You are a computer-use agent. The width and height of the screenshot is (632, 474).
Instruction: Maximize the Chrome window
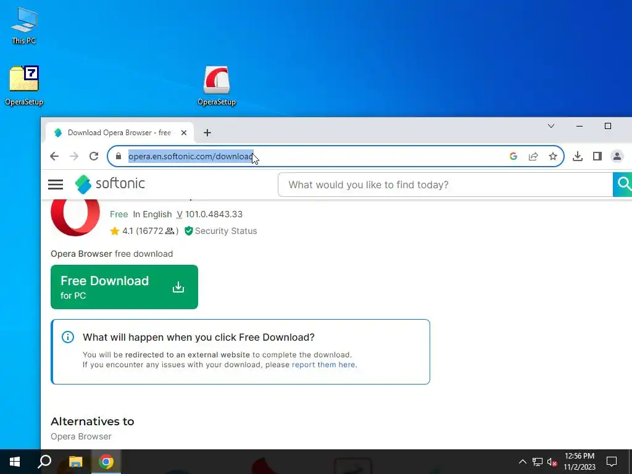pyautogui.click(x=608, y=126)
